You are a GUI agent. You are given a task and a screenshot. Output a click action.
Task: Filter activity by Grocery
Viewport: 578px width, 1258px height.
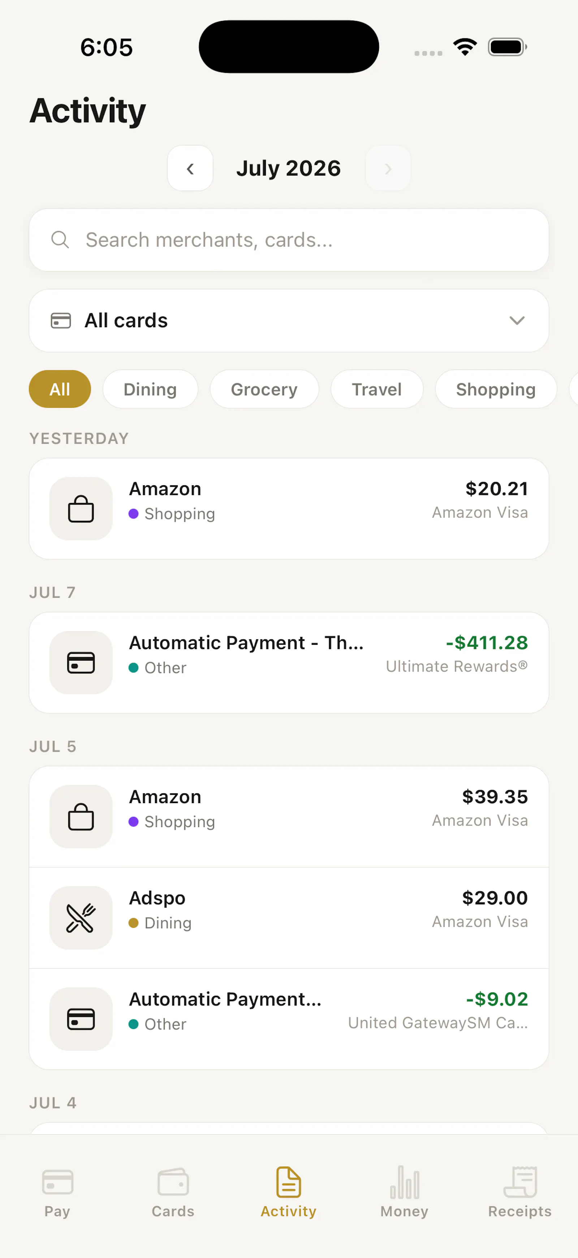264,389
